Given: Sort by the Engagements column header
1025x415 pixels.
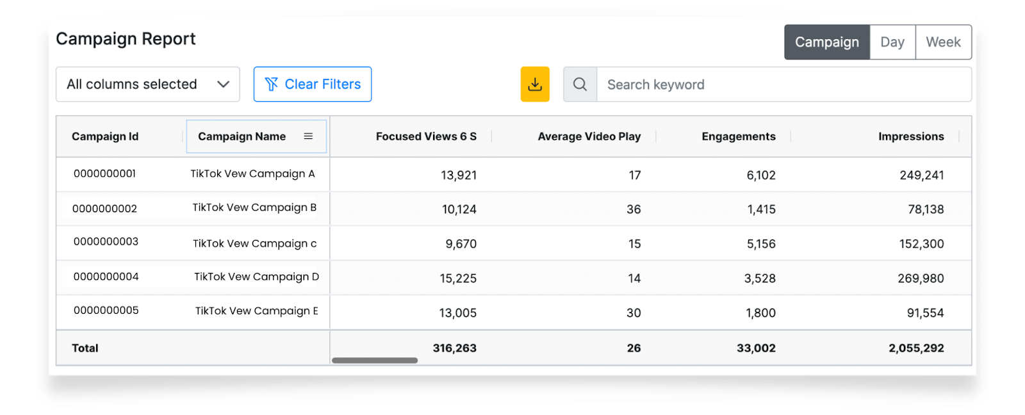Looking at the screenshot, I should coord(738,136).
